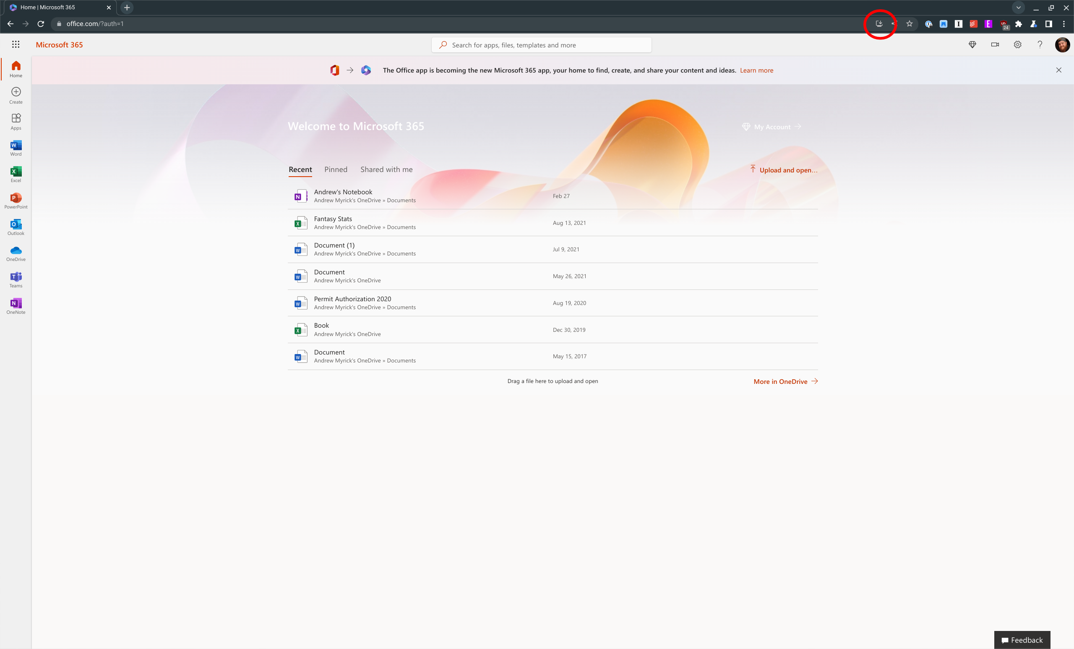1074x649 pixels.
Task: Open Teams from the sidebar
Action: [x=16, y=280]
